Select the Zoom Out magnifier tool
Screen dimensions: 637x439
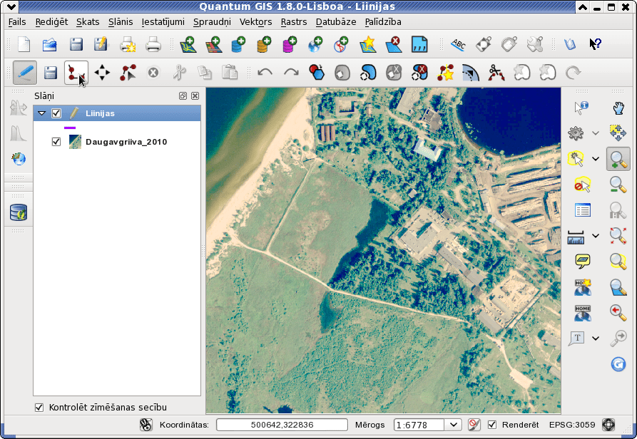click(618, 185)
